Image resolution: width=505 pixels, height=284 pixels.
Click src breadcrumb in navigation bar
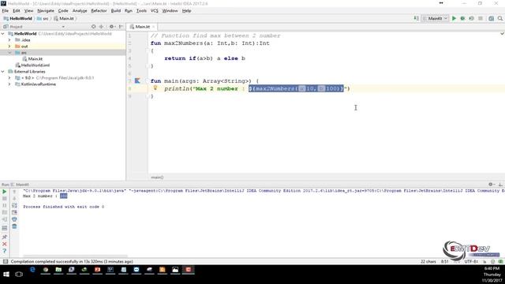pos(43,18)
